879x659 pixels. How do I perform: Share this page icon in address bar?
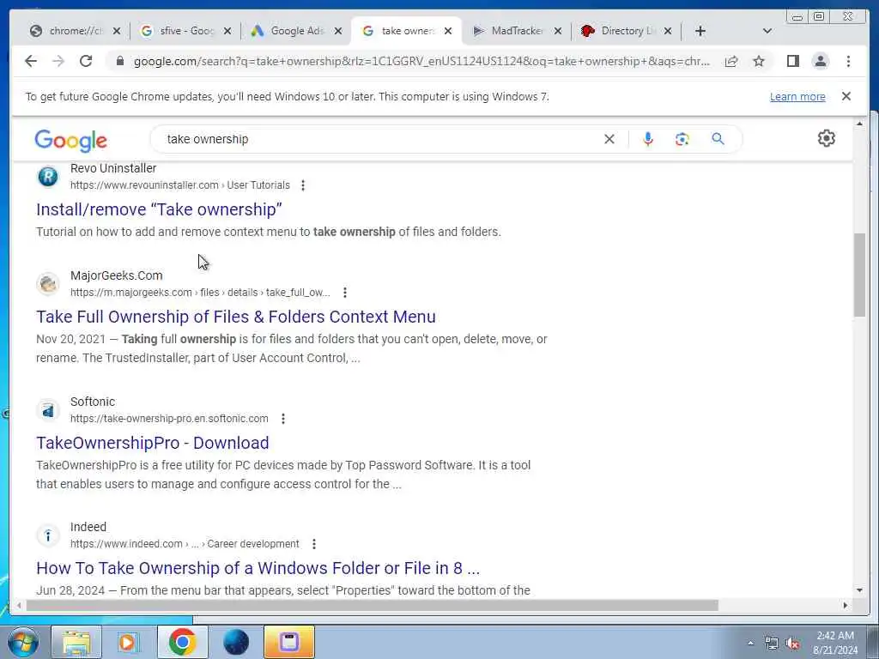click(x=731, y=61)
